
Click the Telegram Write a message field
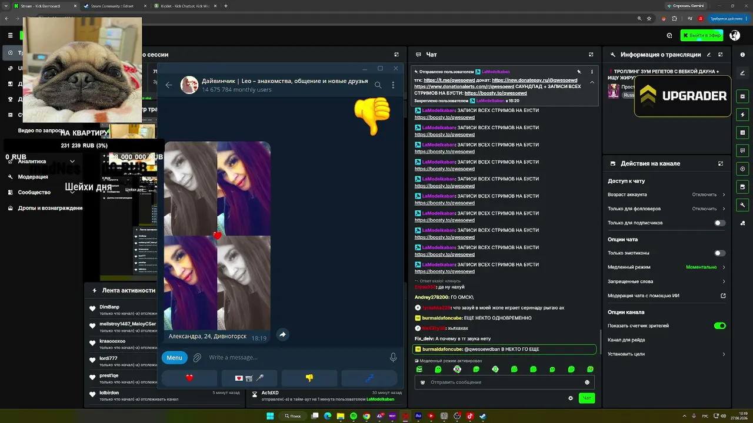click(x=296, y=357)
